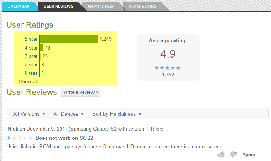Click the thumbs up icon on Nick's review

221,154
